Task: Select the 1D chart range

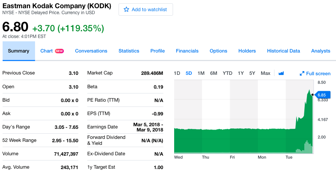Action: pyautogui.click(x=177, y=73)
